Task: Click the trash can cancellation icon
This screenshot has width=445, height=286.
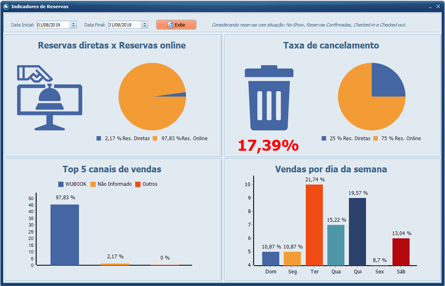Action: tap(269, 98)
